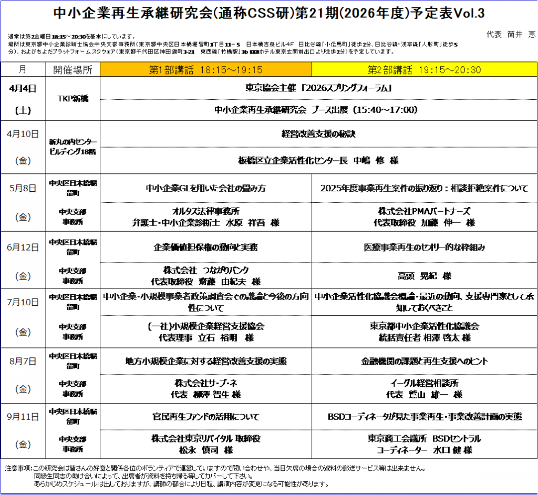
Task: Select イーグル経営相談所 speaker cell
Action: (425, 388)
